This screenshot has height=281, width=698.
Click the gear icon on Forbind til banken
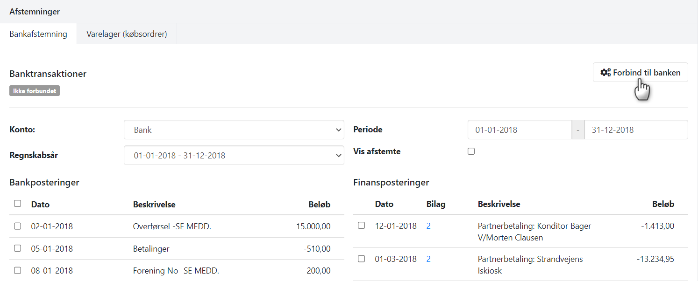point(606,72)
